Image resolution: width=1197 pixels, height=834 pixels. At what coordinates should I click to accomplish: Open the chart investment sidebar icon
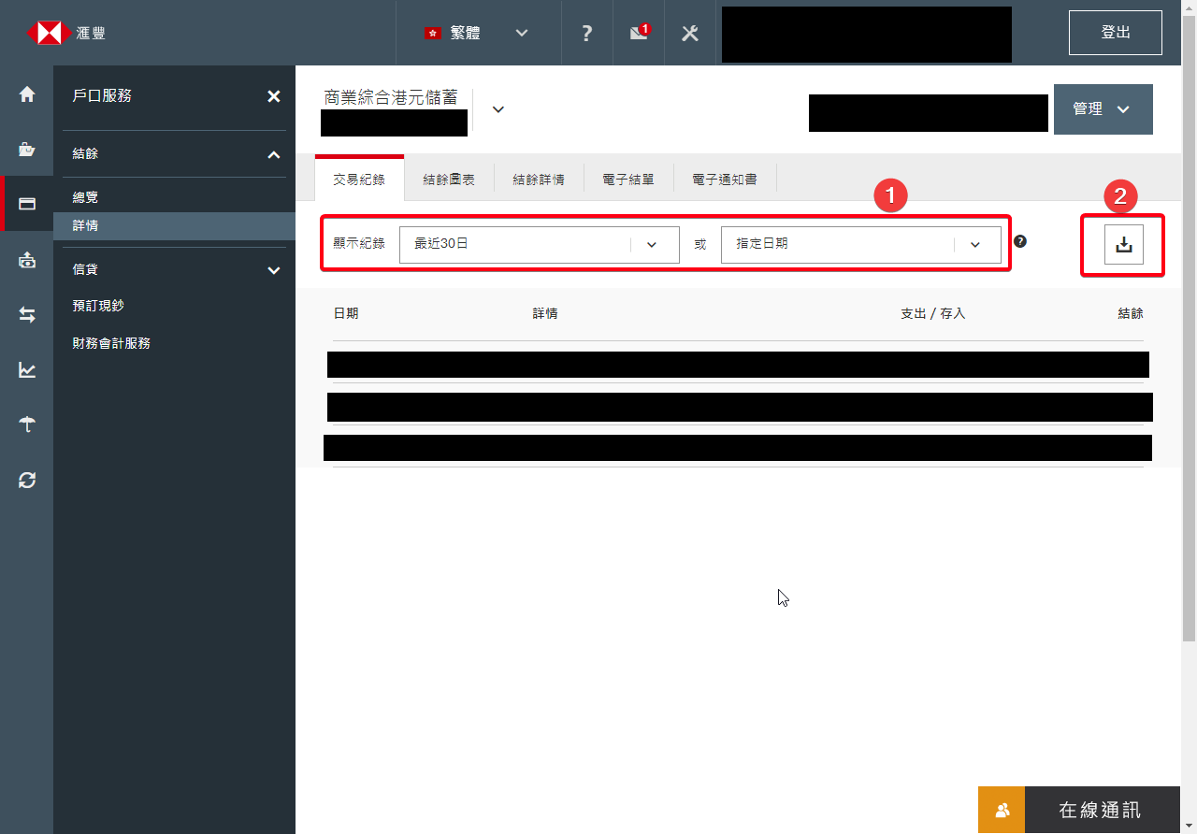coord(27,370)
